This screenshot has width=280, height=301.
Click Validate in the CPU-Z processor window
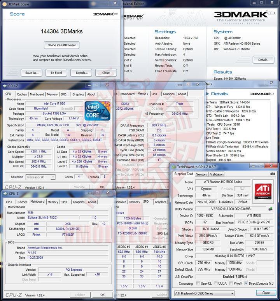click(79, 187)
